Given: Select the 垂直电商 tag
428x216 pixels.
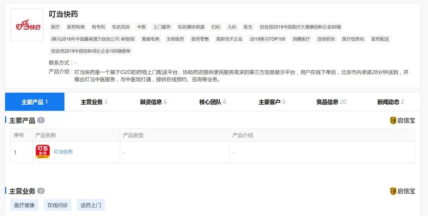Looking at the screenshot, I should pos(151,39).
